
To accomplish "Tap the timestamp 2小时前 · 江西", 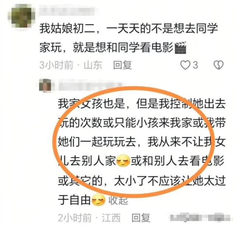I will tap(89, 218).
